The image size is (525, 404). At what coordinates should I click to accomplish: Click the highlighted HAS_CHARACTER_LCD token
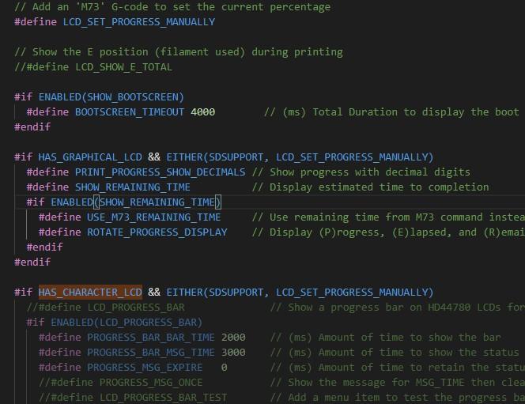89,293
